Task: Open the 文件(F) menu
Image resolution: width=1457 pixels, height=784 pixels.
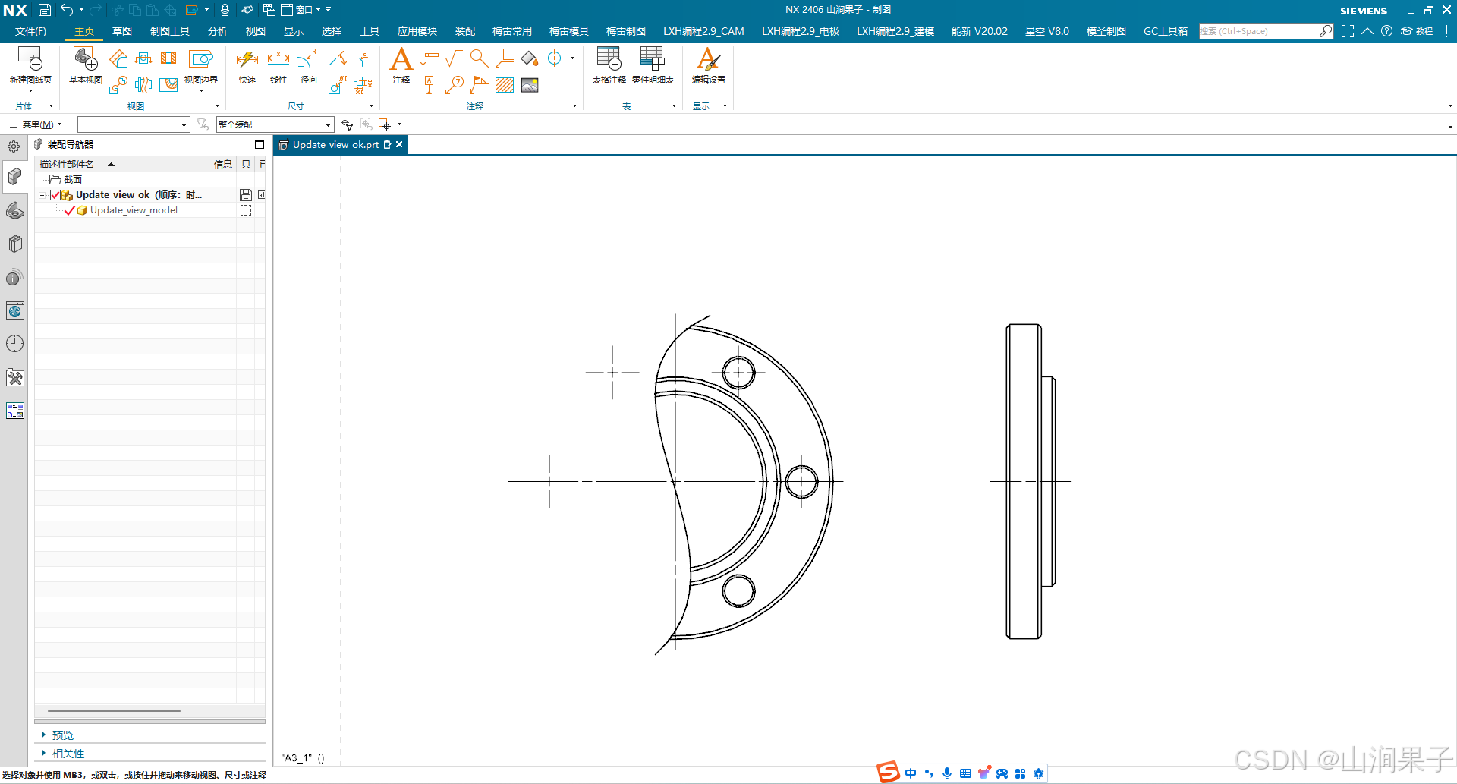Action: pos(30,31)
